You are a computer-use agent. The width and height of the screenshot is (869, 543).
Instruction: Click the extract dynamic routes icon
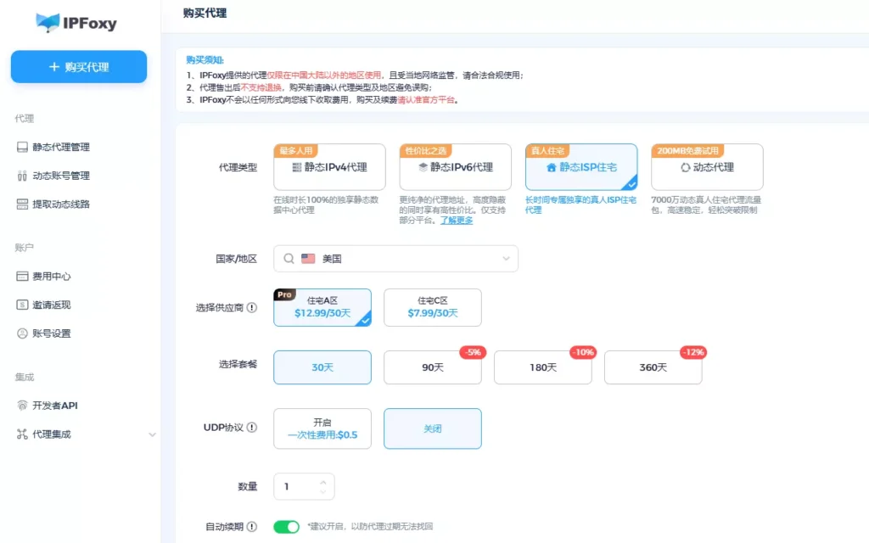[x=23, y=204]
